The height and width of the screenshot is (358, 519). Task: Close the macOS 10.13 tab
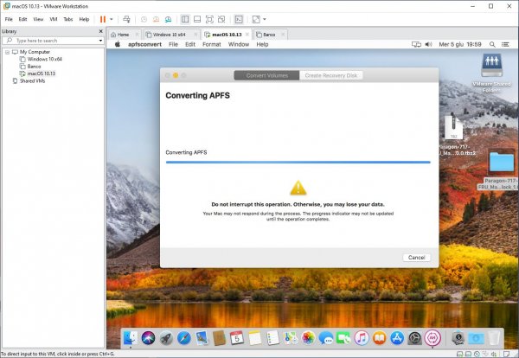point(247,35)
